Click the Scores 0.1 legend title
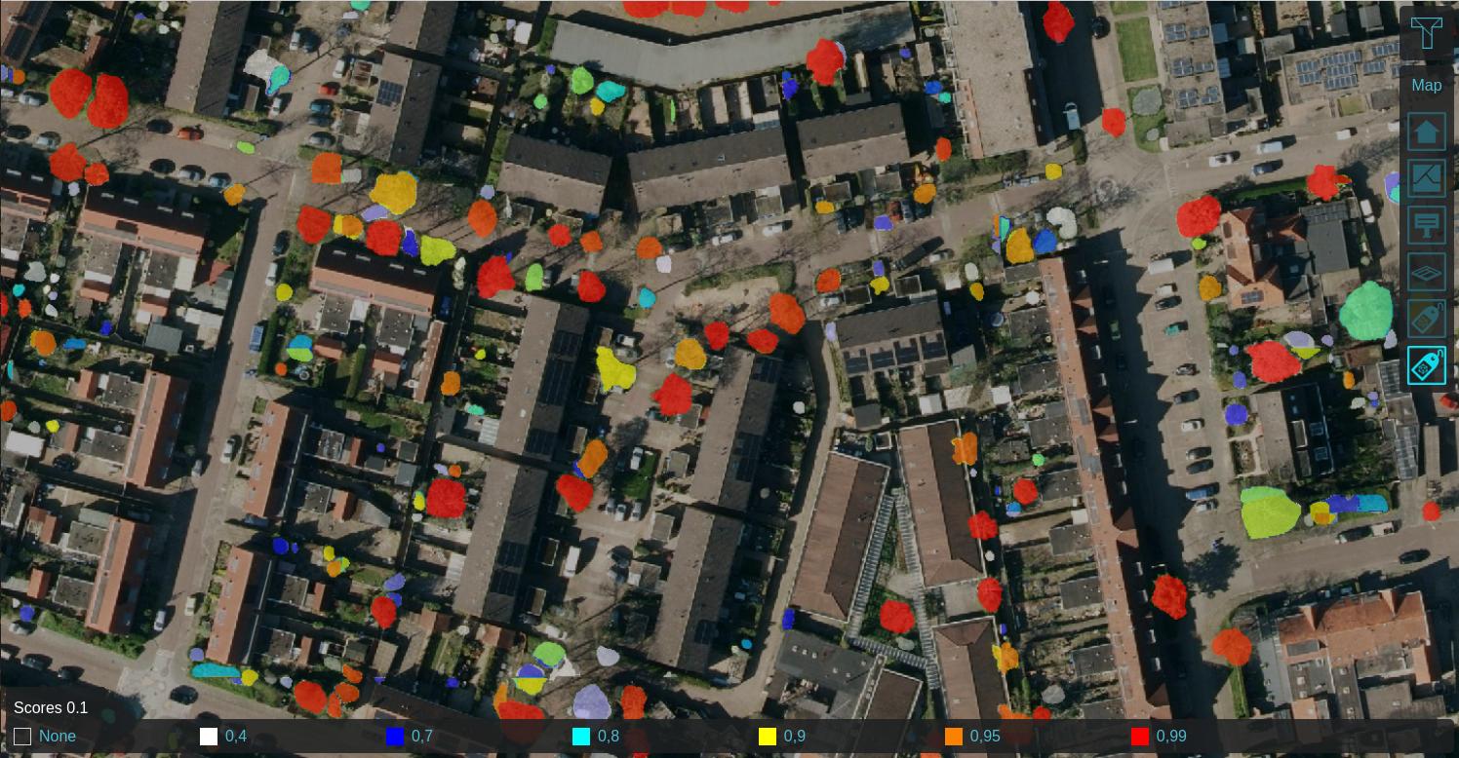Image resolution: width=1459 pixels, height=758 pixels. [51, 708]
